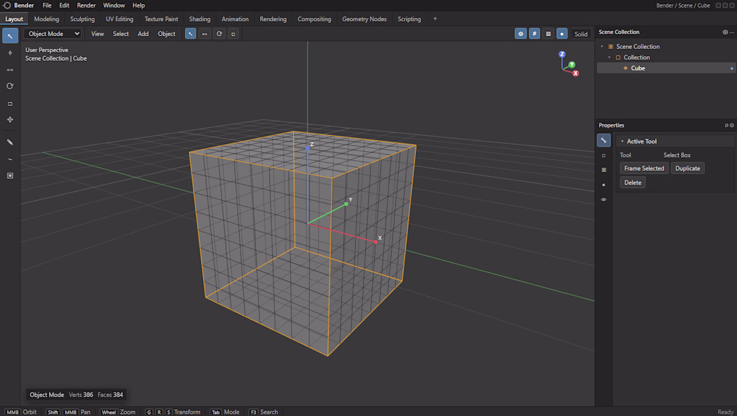Open the Add menu in the viewport header
This screenshot has height=416, width=737.
click(143, 34)
